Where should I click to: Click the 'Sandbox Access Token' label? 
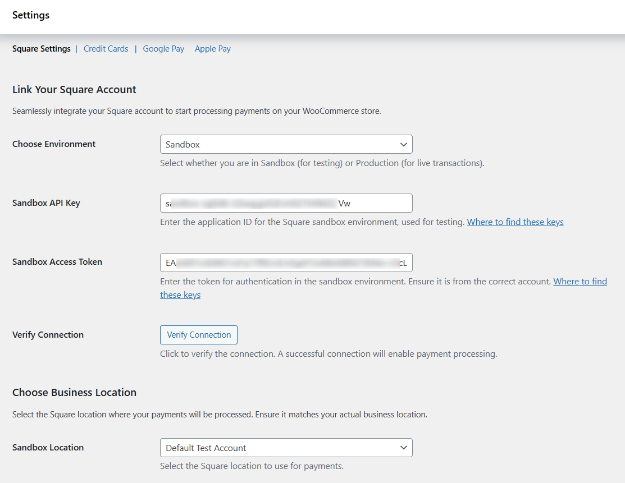click(57, 262)
